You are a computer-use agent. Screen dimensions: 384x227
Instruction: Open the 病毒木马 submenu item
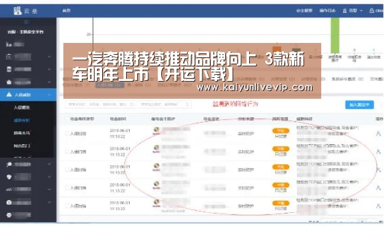(22, 133)
